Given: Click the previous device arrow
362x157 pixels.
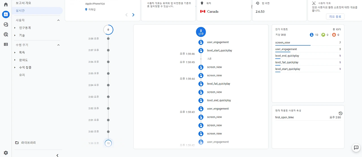Looking at the screenshot, I should pyautogui.click(x=126, y=15).
